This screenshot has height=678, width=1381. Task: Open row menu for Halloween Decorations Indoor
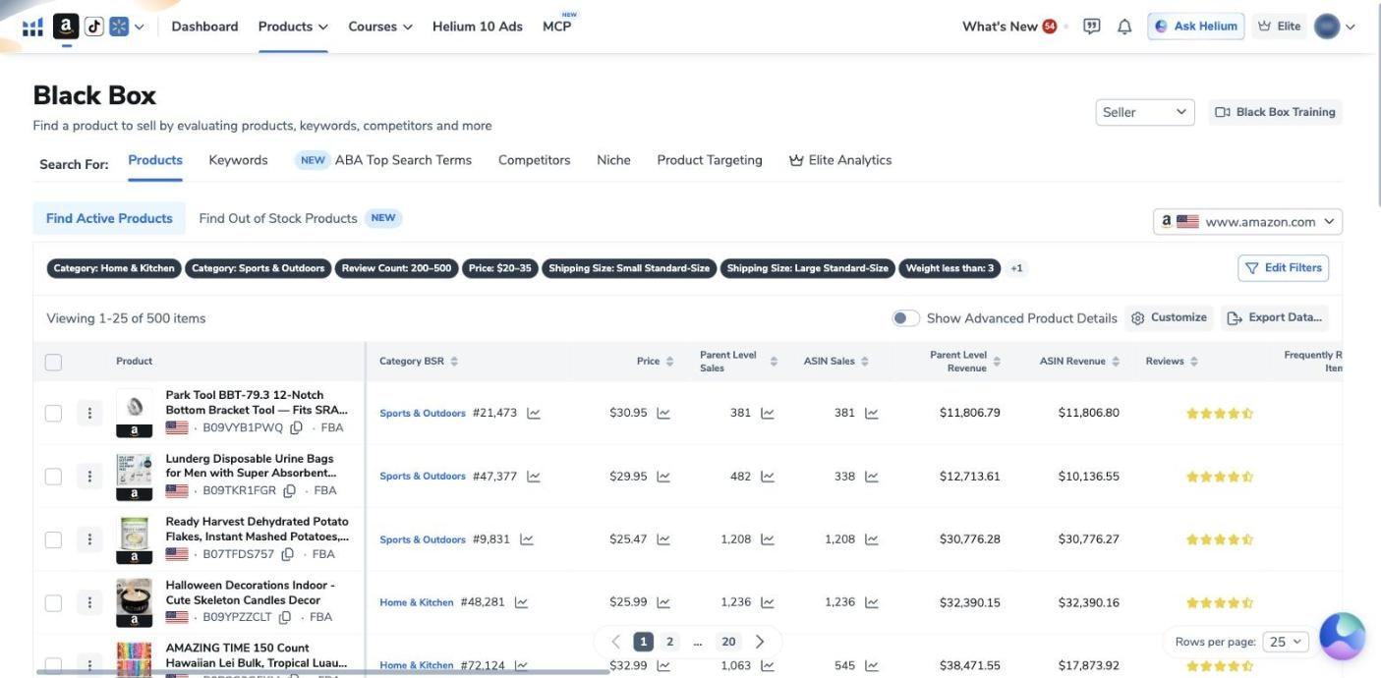coord(89,602)
